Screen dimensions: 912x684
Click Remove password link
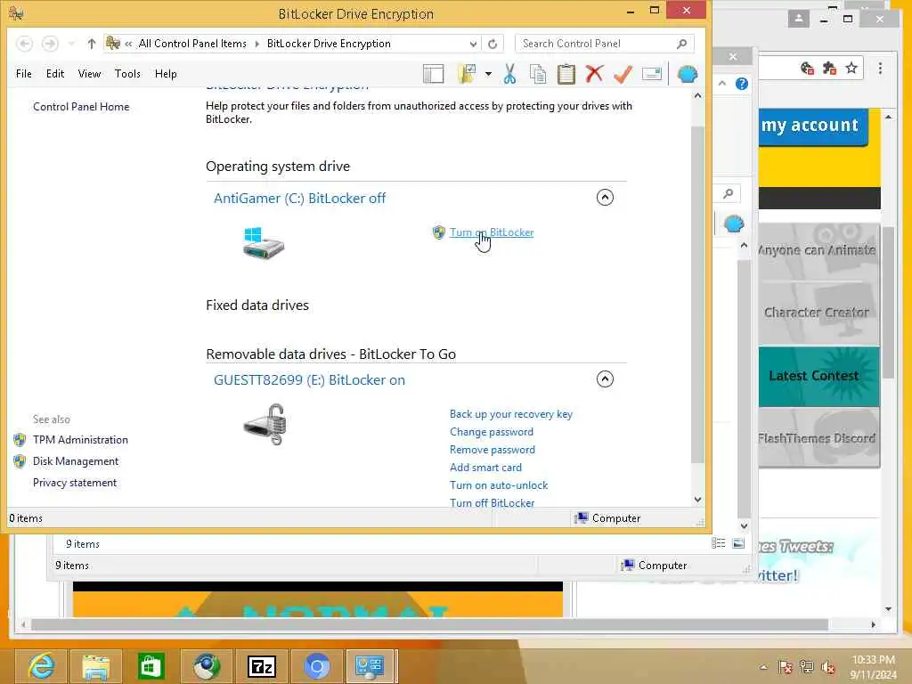(x=492, y=450)
